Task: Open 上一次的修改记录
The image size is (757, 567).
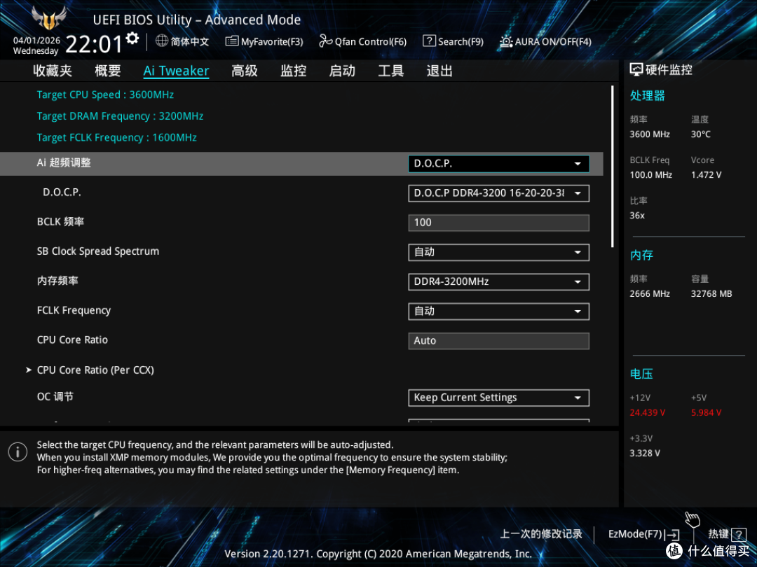Action: [x=540, y=533]
